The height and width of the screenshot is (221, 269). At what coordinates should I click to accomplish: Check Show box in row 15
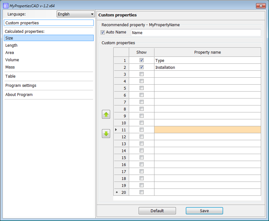point(141,158)
